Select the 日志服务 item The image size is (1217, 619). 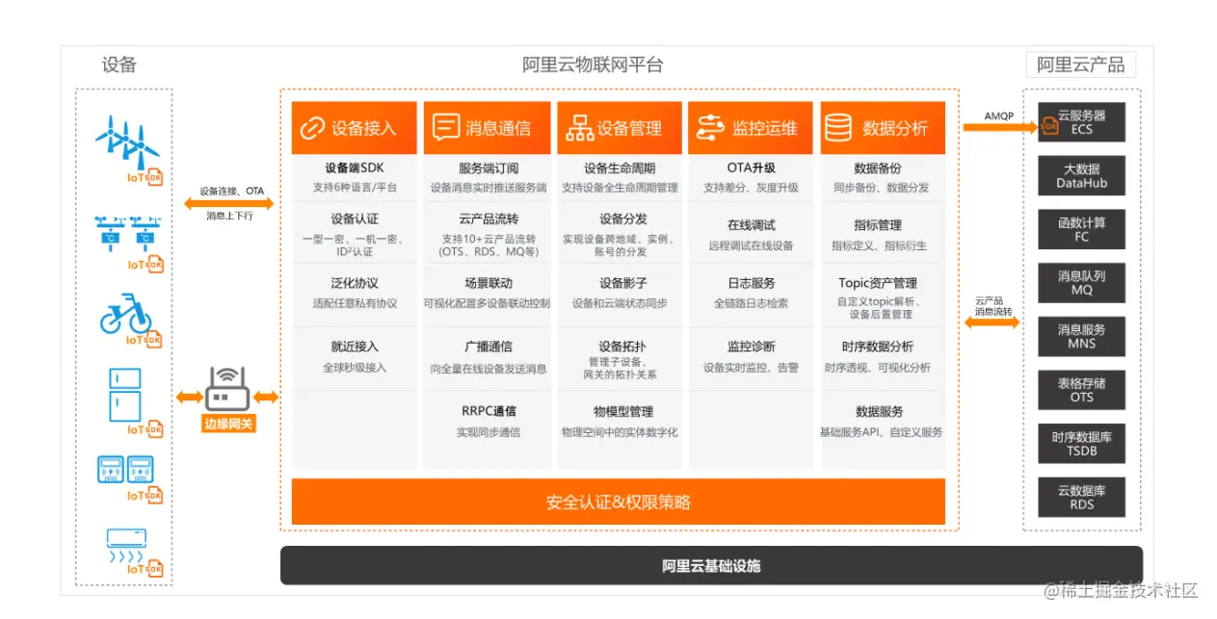(x=751, y=283)
